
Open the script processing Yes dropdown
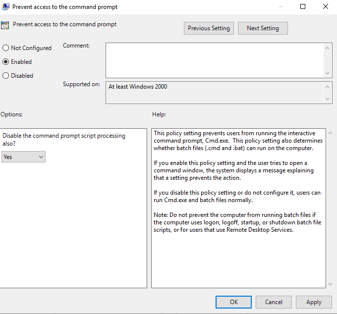(x=23, y=157)
